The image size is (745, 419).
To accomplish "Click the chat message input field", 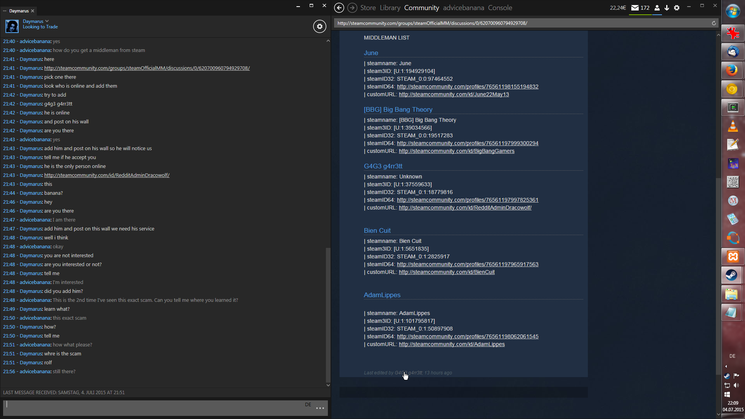I will tap(155, 408).
